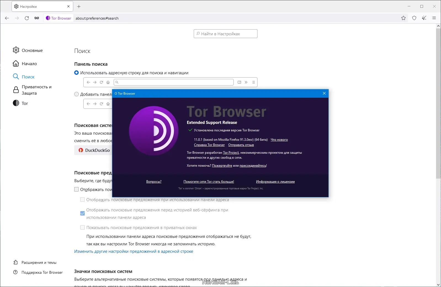Viewport: 441px width, 287px height.
Task: Switch to the Настройки tab
Action: tap(42, 6)
